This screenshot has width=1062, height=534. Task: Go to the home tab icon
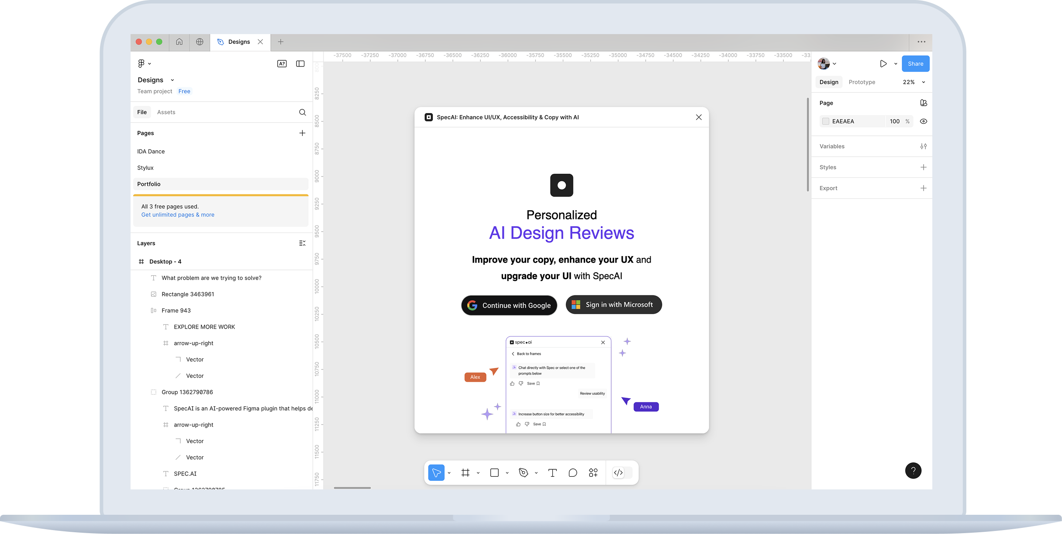pos(179,42)
